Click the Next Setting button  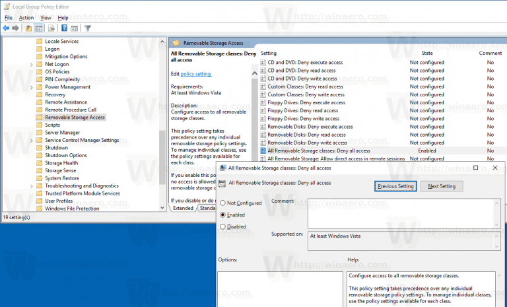tap(442, 186)
